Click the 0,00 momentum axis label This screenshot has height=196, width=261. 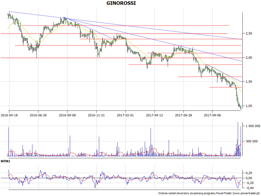coord(249,178)
